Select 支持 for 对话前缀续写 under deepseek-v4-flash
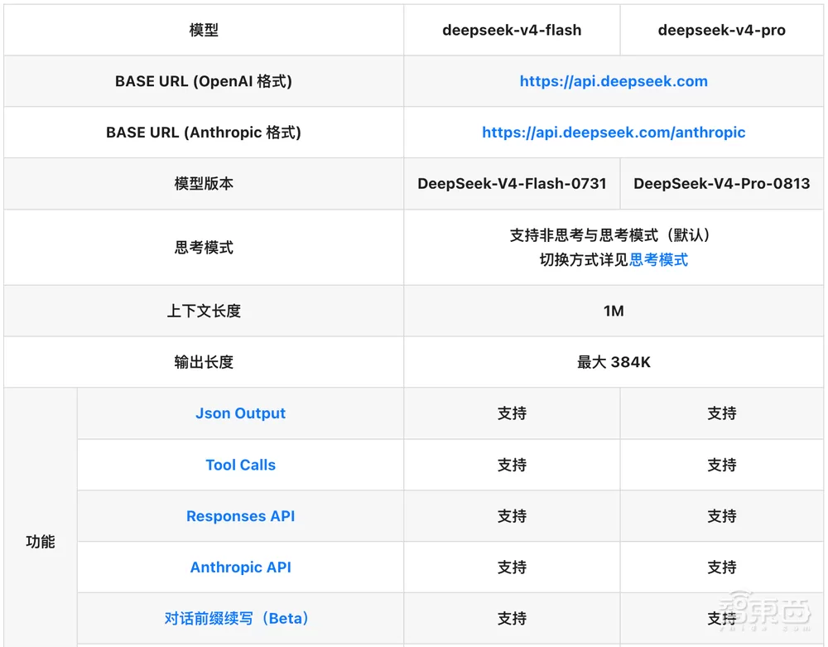 point(512,619)
